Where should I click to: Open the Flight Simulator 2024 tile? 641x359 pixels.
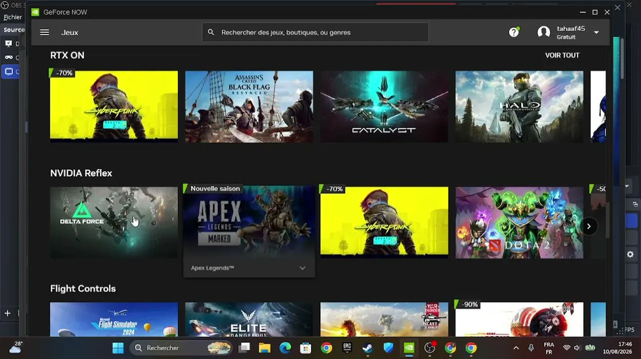114,320
